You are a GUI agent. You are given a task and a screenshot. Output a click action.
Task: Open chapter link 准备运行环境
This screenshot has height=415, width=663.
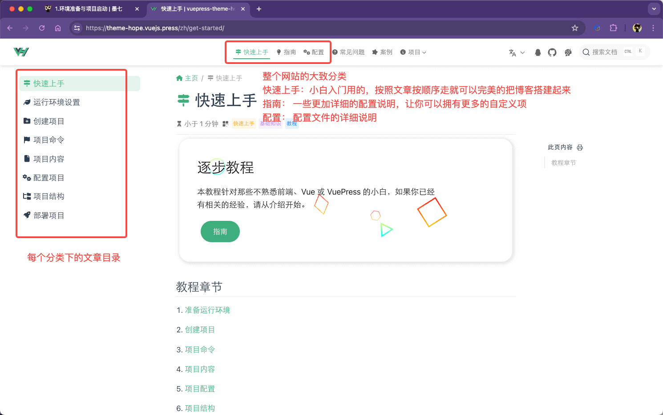(207, 310)
